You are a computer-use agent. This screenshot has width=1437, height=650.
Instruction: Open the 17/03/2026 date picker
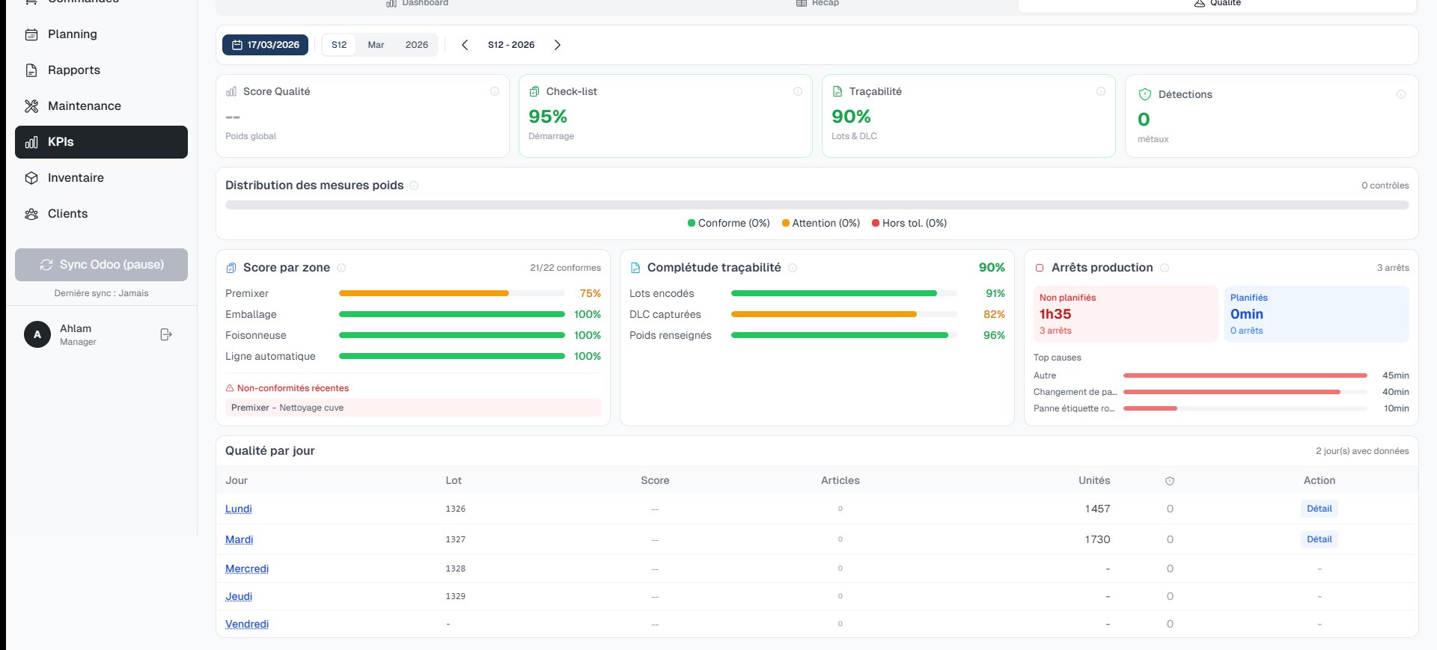(265, 45)
